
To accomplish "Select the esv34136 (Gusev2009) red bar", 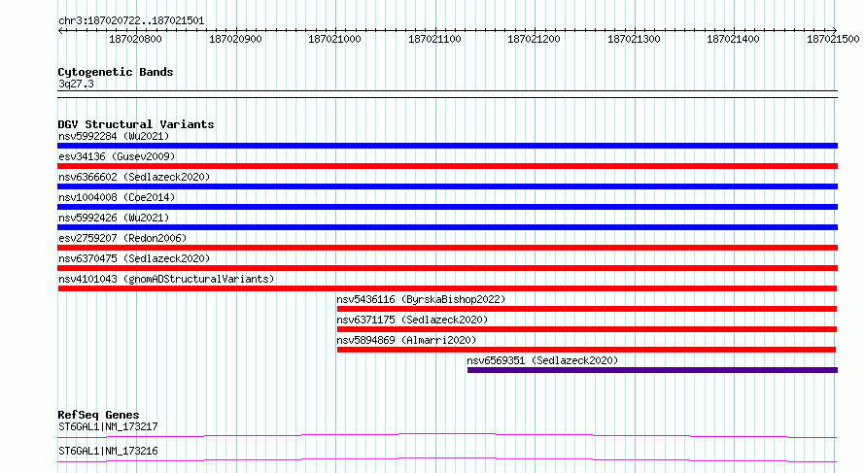I will point(447,166).
